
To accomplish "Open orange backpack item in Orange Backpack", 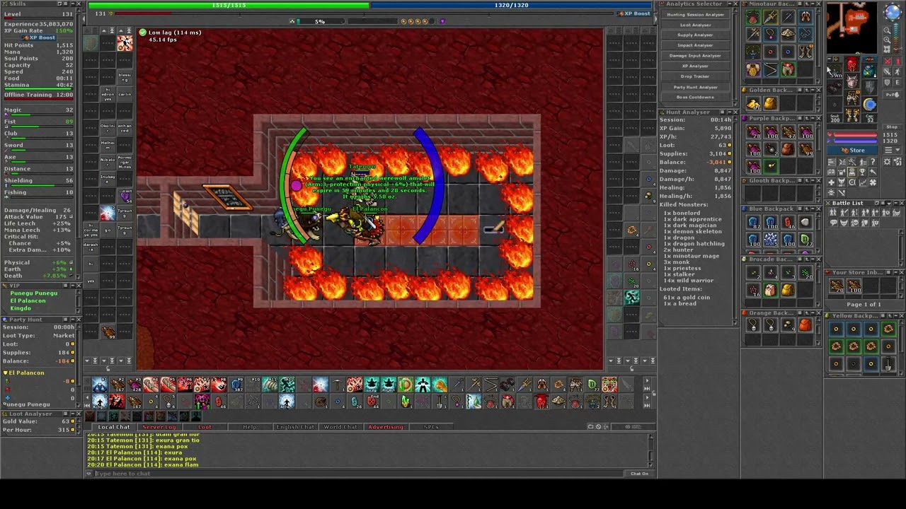I will tap(805, 325).
